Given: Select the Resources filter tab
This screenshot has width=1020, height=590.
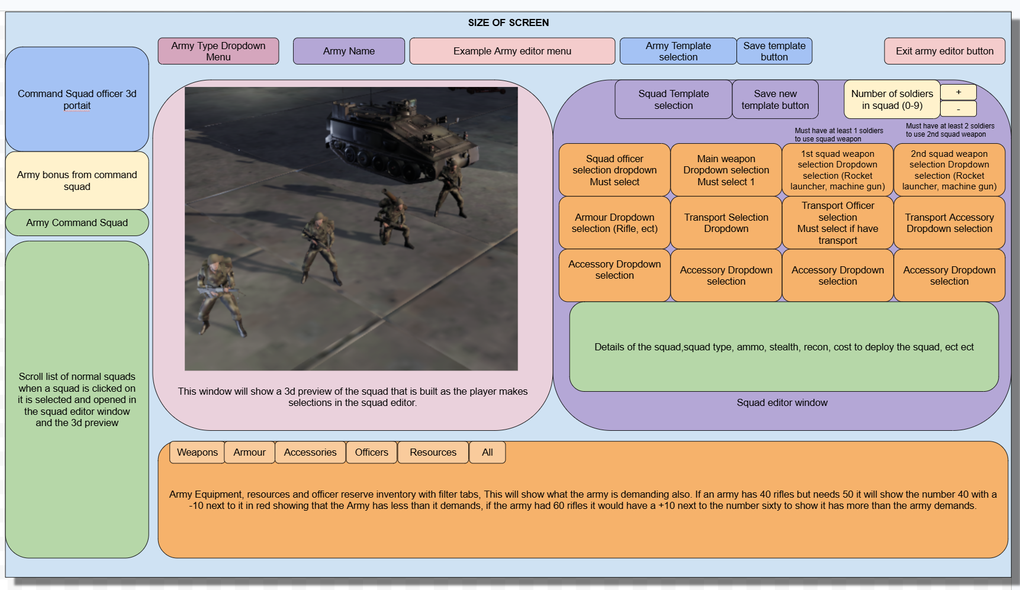Looking at the screenshot, I should click(x=433, y=452).
